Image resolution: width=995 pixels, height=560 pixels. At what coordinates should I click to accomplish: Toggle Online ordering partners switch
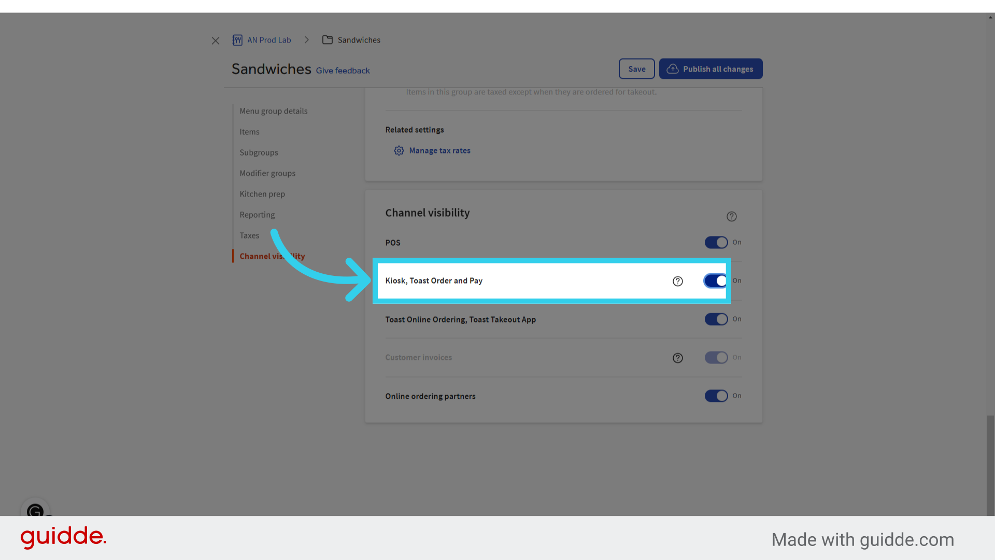716,396
